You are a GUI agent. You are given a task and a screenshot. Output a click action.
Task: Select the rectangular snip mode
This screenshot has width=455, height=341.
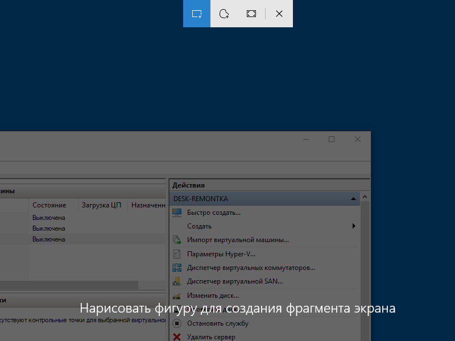196,14
